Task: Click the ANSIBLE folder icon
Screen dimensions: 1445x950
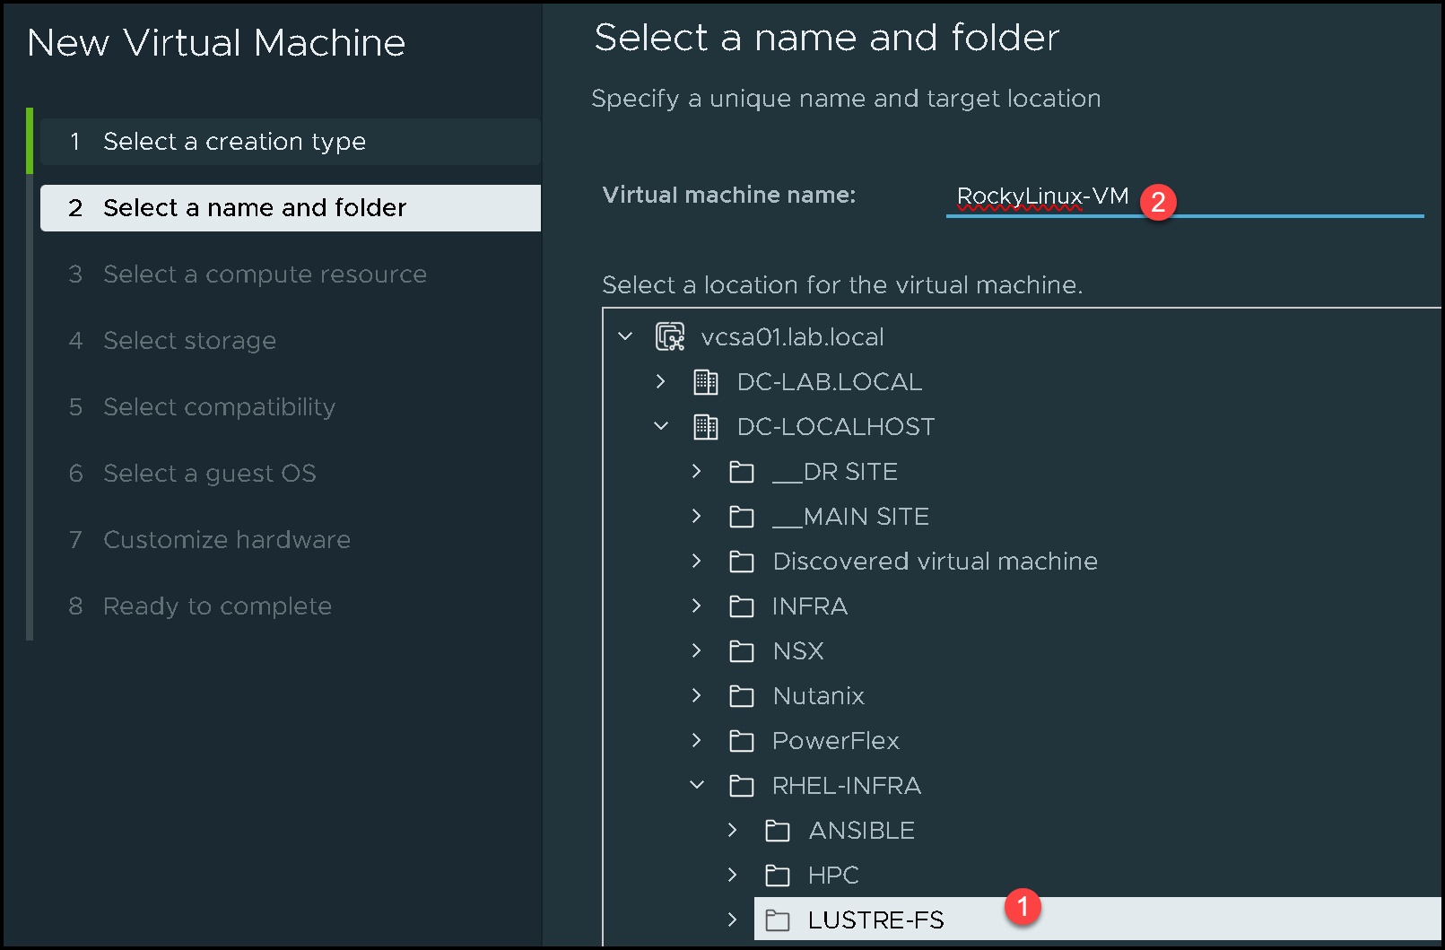Action: tap(778, 831)
